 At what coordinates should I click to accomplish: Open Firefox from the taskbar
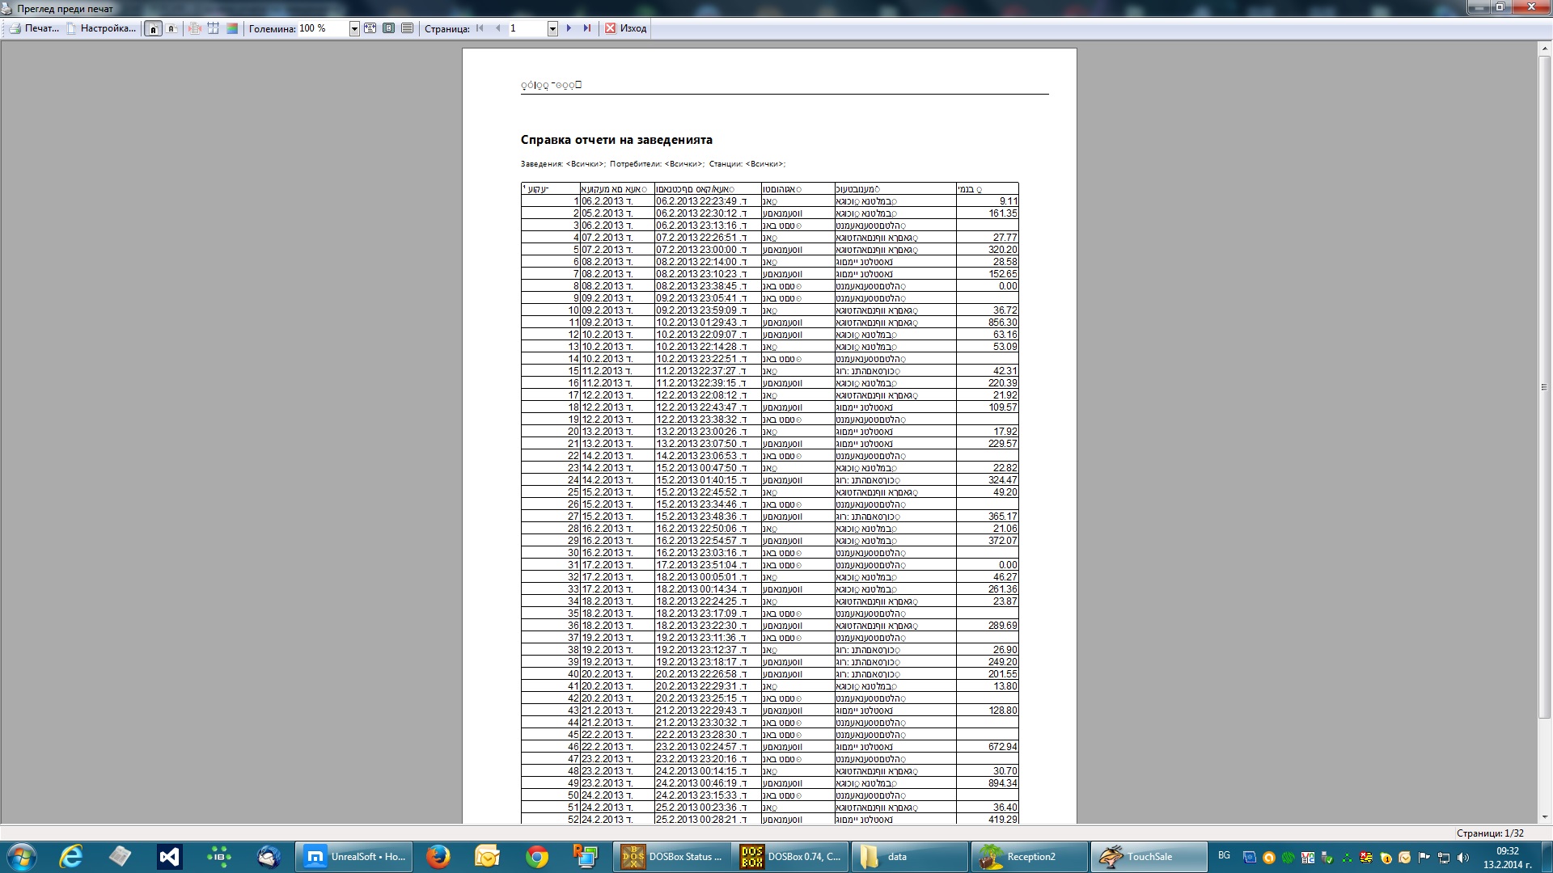coord(438,857)
